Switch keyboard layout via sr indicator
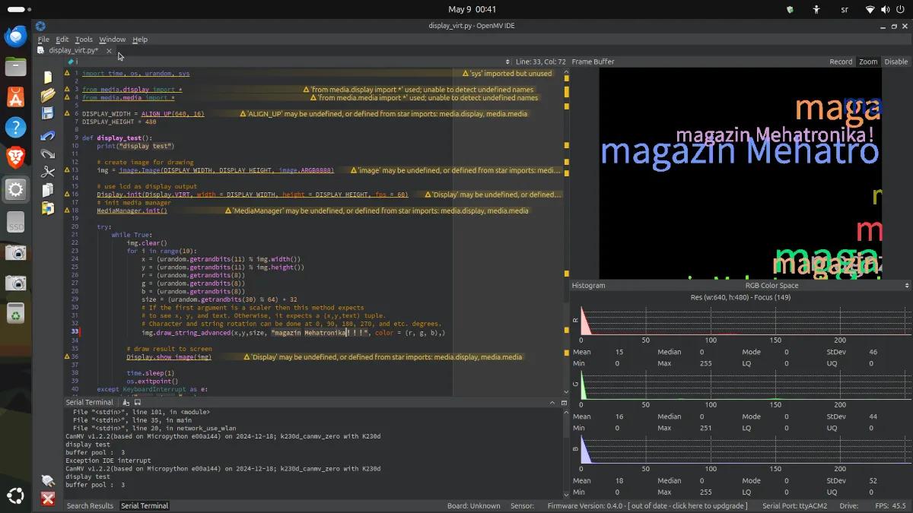This screenshot has width=913, height=513. coord(843,9)
